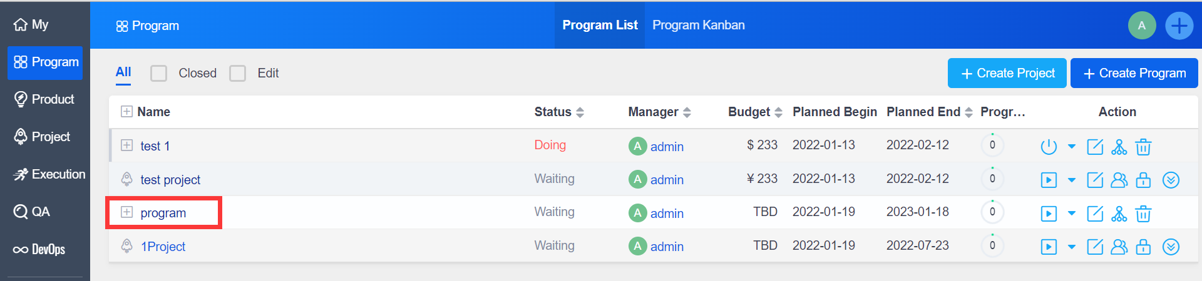The height and width of the screenshot is (281, 1202).
Task: Switch to Program Kanban tab
Action: (698, 26)
